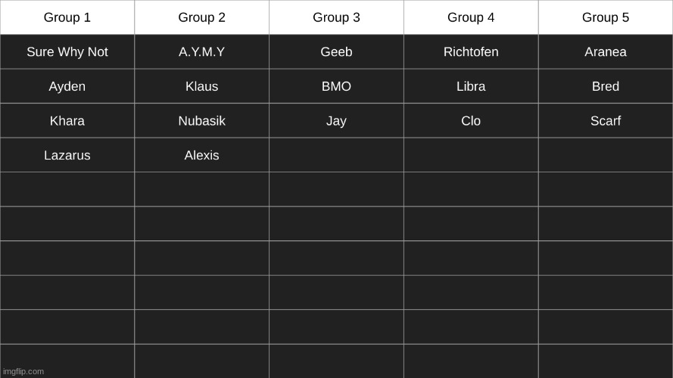Viewport: 673px width, 378px height.
Task: Click the Alexis cell
Action: click(201, 155)
